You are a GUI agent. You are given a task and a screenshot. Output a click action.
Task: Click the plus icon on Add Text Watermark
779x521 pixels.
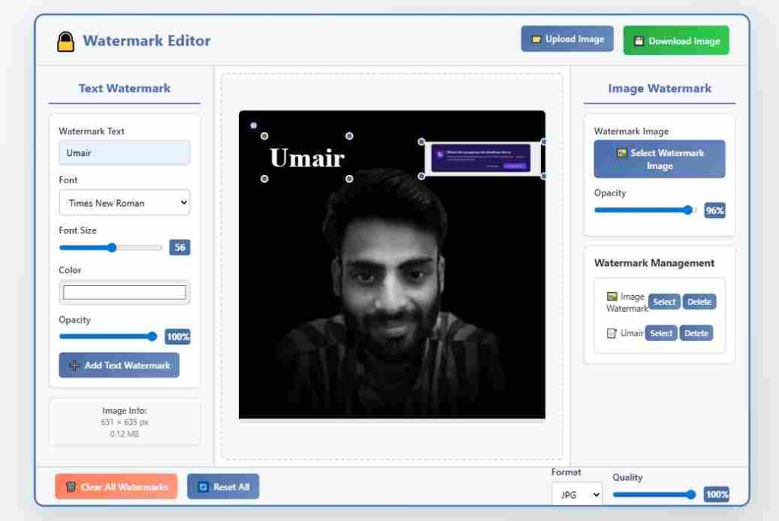pos(75,365)
